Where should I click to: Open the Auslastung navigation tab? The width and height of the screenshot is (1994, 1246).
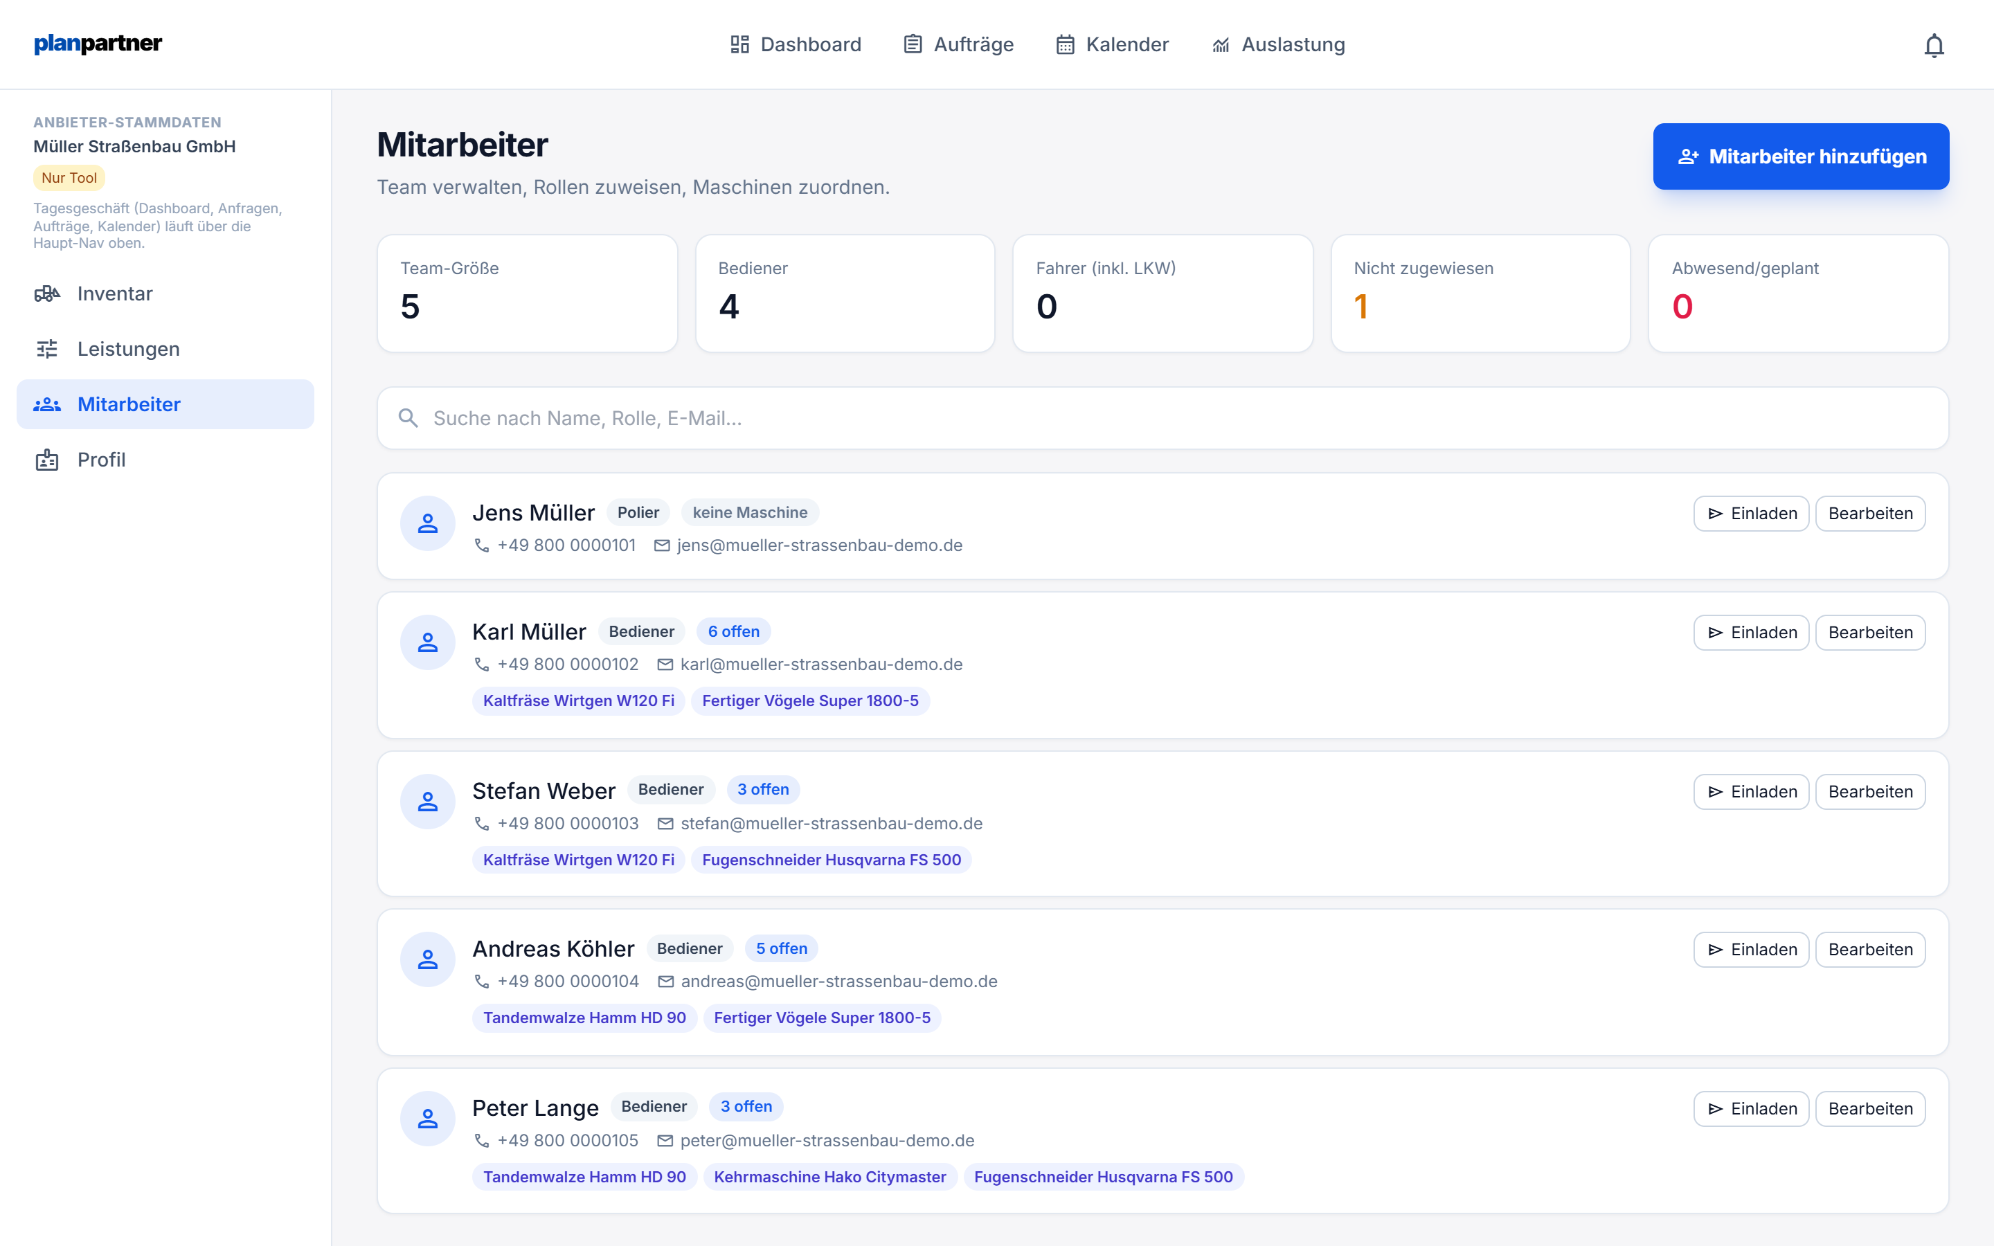(x=1278, y=44)
